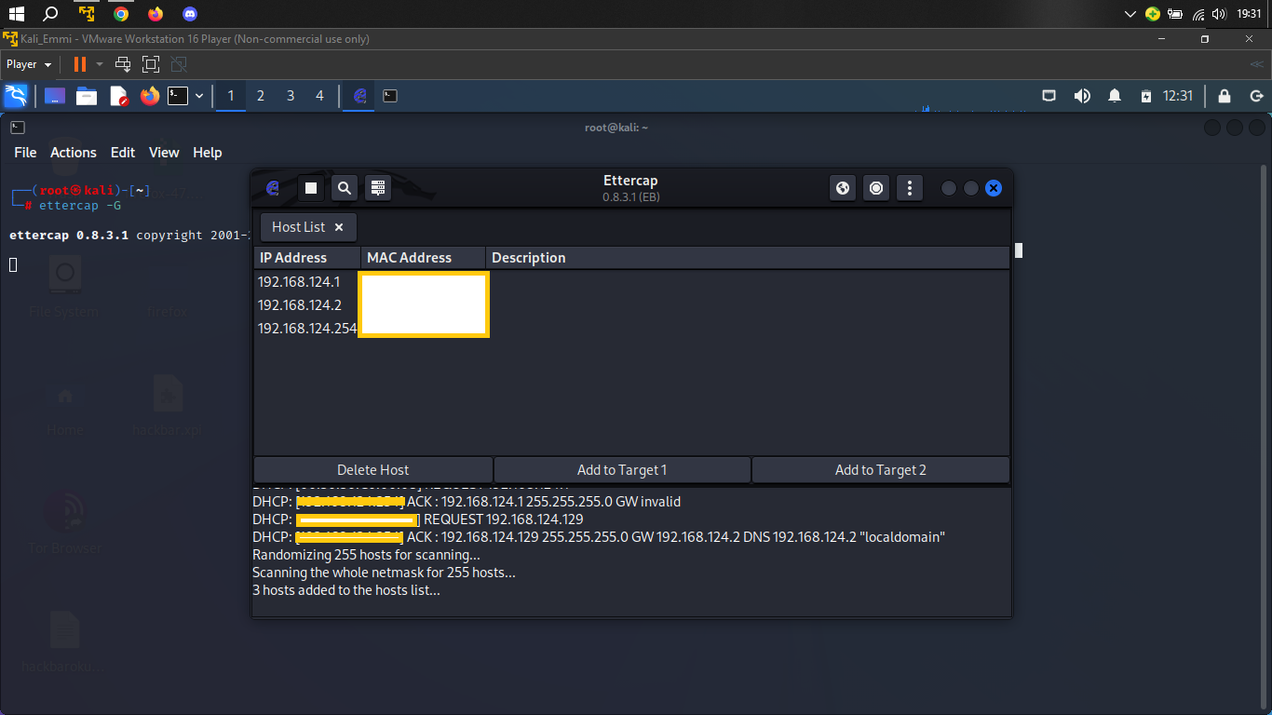Sort by the IP Address column header

[307, 258]
